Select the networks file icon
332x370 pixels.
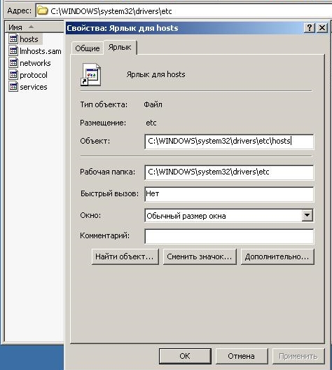tap(13, 63)
